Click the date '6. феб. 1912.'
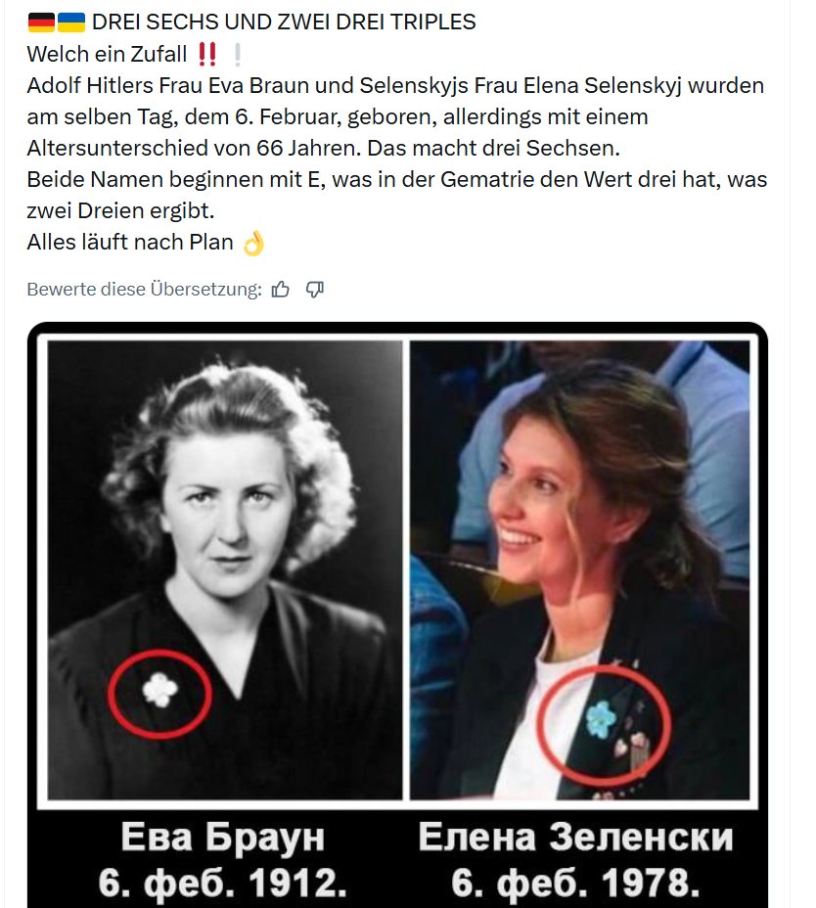 (222, 883)
